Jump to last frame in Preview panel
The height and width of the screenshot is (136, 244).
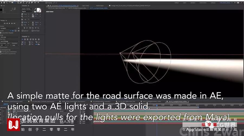tap(14, 23)
